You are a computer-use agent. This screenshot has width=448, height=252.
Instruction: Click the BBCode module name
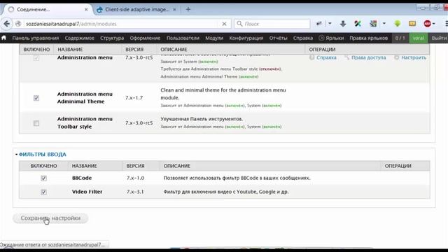82,178
